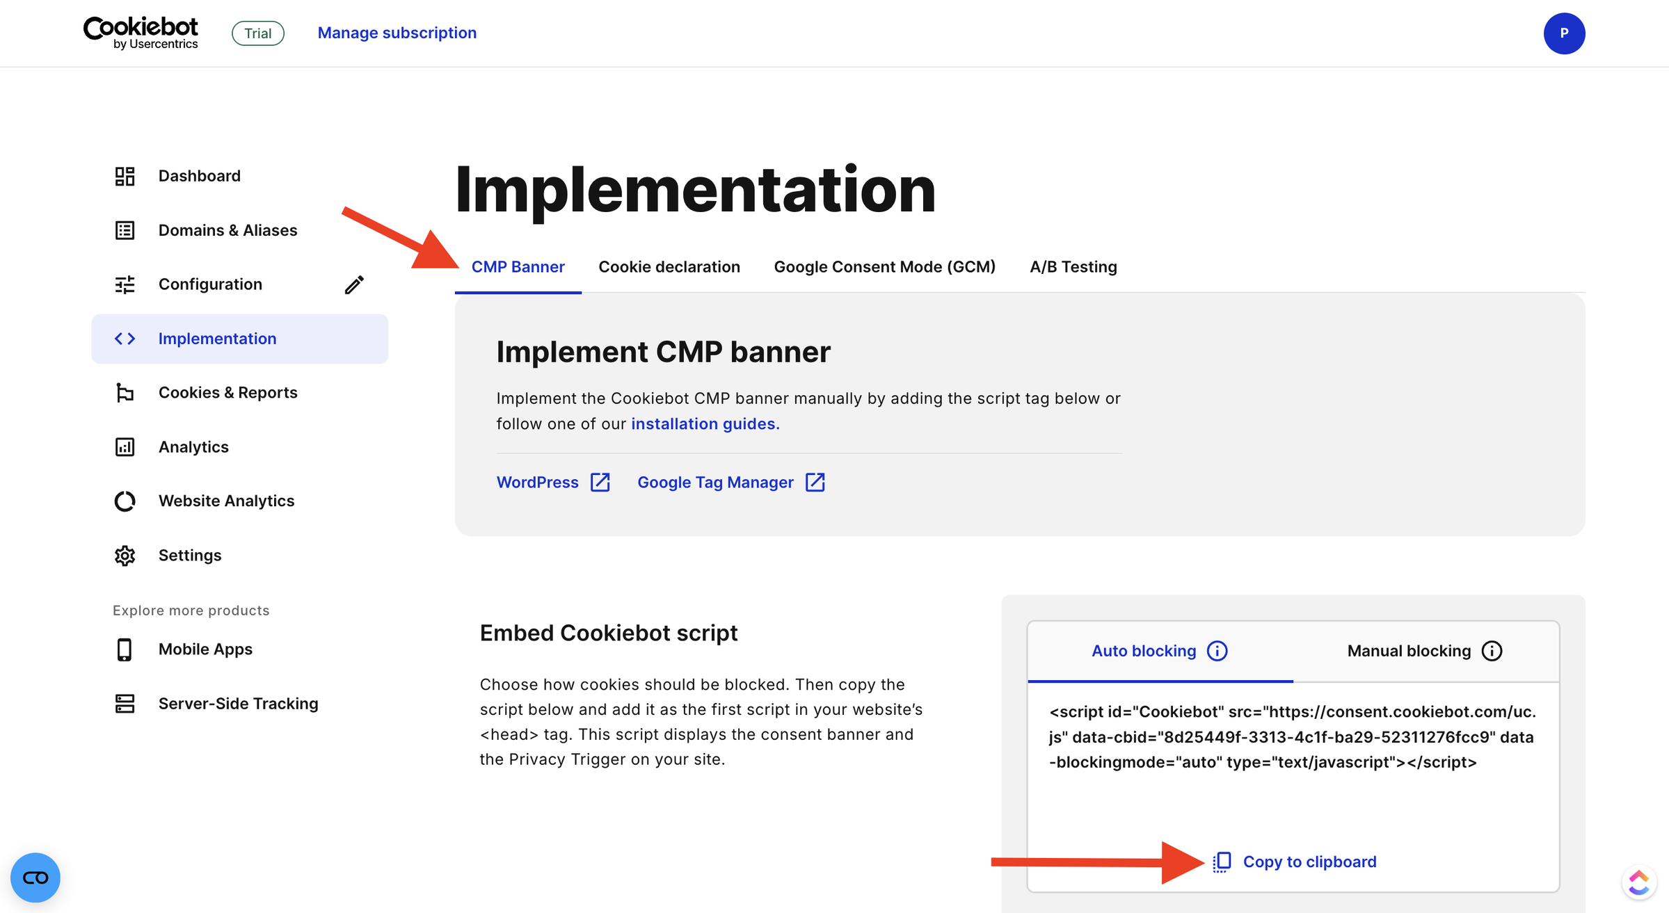1669x913 pixels.
Task: Open Domains & Aliases list icon
Action: click(x=125, y=230)
